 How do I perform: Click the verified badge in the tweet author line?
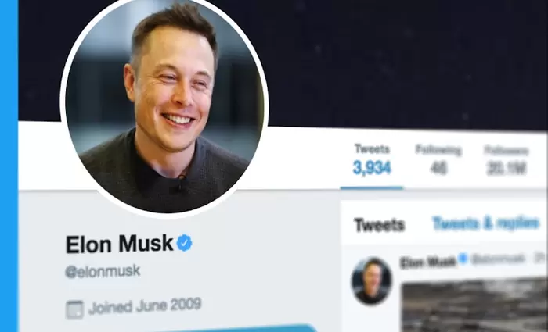click(463, 259)
